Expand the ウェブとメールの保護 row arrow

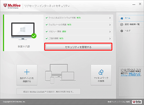[110, 25]
